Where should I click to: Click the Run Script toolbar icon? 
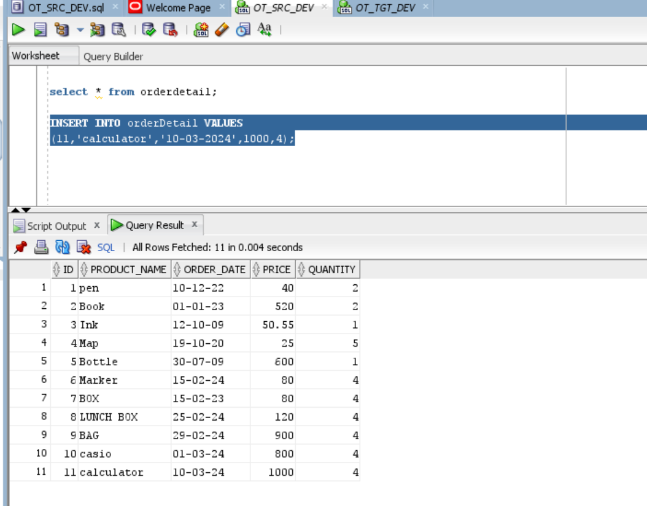point(40,29)
